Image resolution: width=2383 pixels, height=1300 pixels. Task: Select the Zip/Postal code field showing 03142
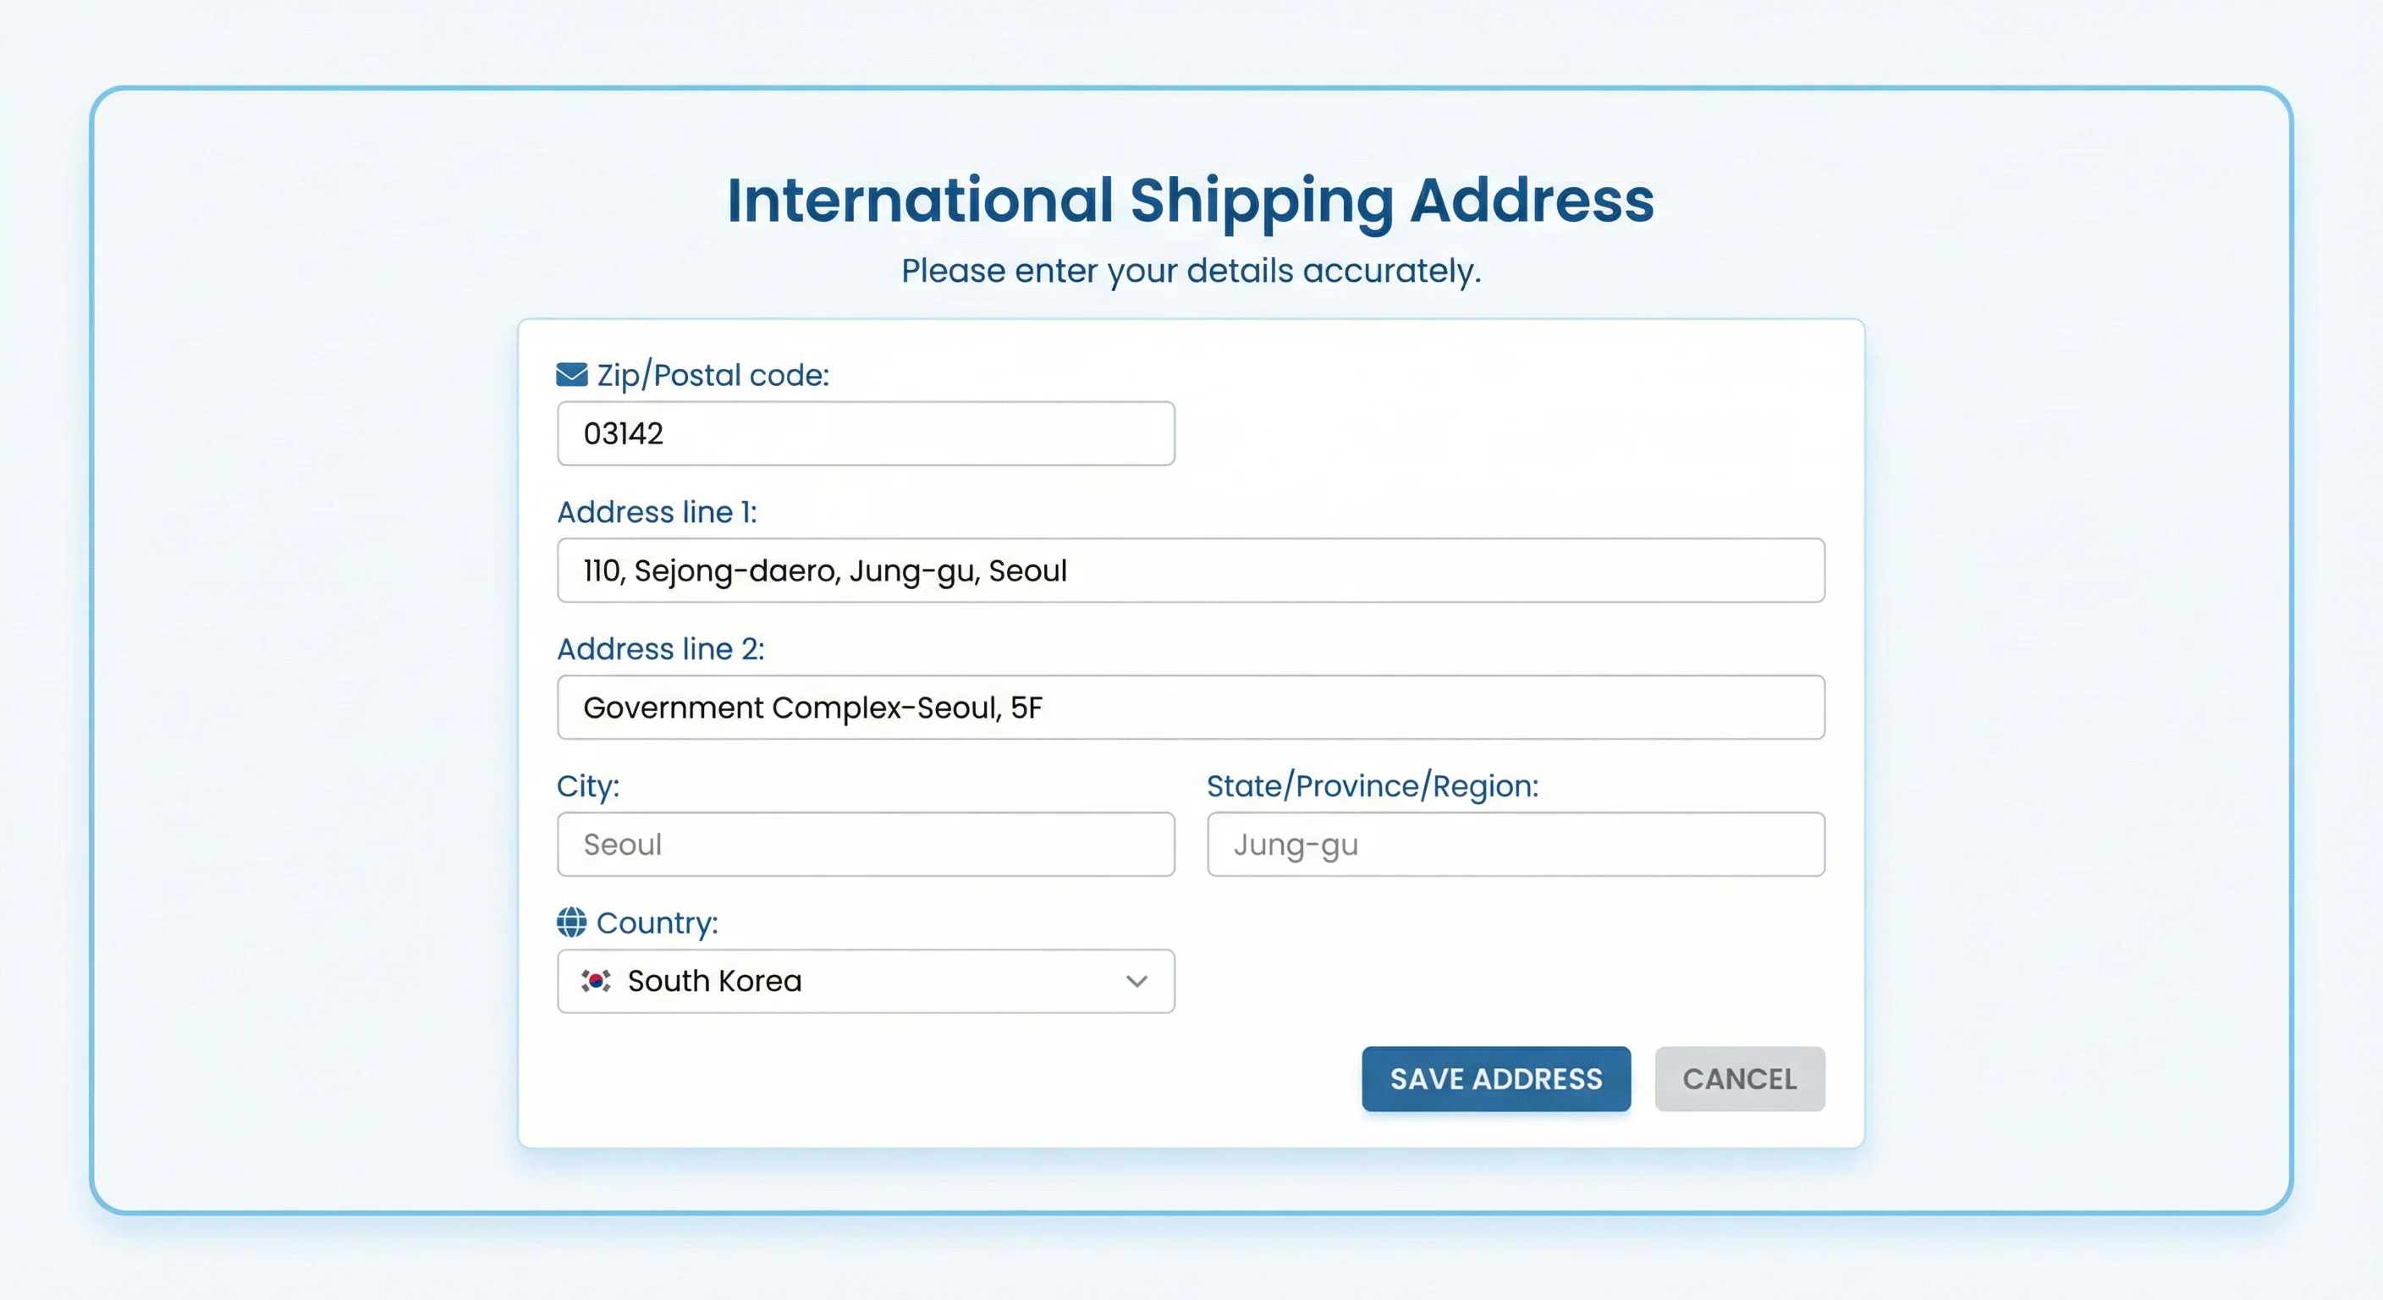(x=865, y=433)
